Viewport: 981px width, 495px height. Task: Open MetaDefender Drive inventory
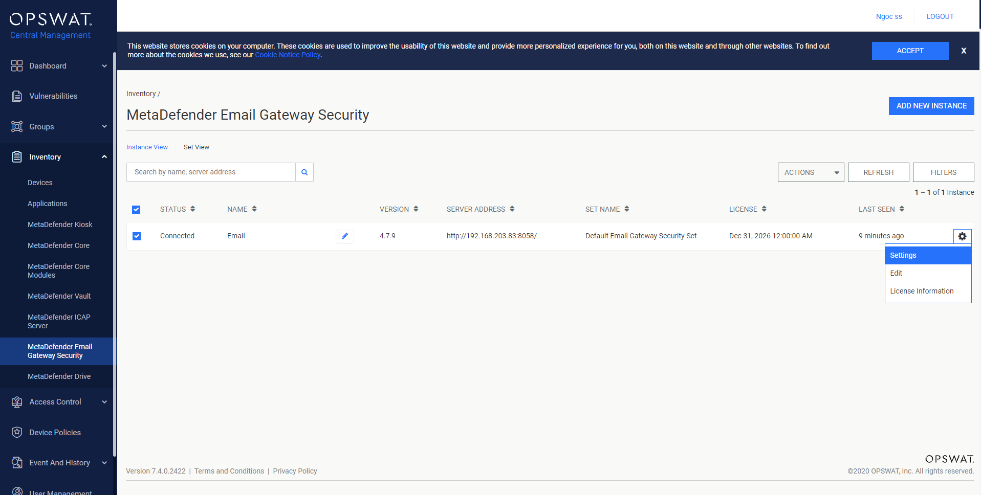tap(59, 376)
